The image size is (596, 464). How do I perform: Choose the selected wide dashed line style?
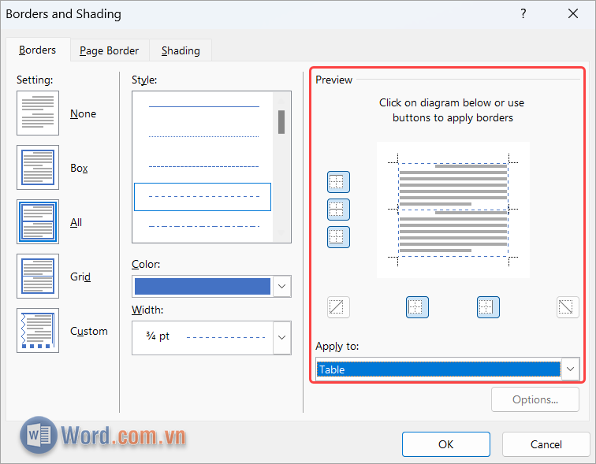click(x=203, y=197)
